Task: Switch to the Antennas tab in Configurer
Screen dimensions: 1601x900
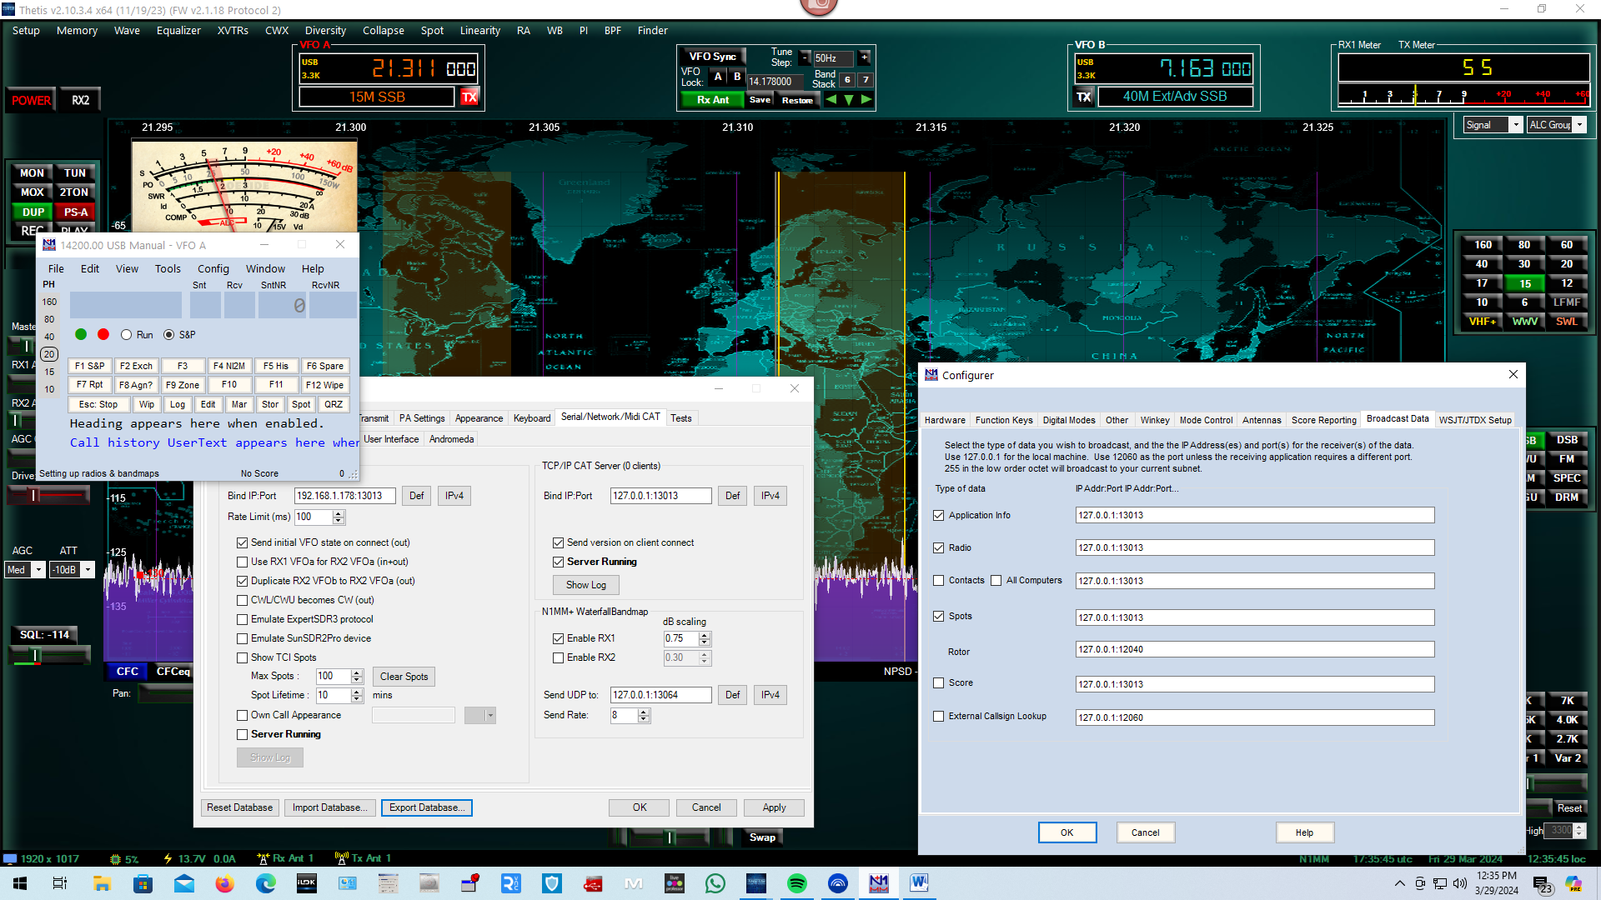Action: (1262, 420)
